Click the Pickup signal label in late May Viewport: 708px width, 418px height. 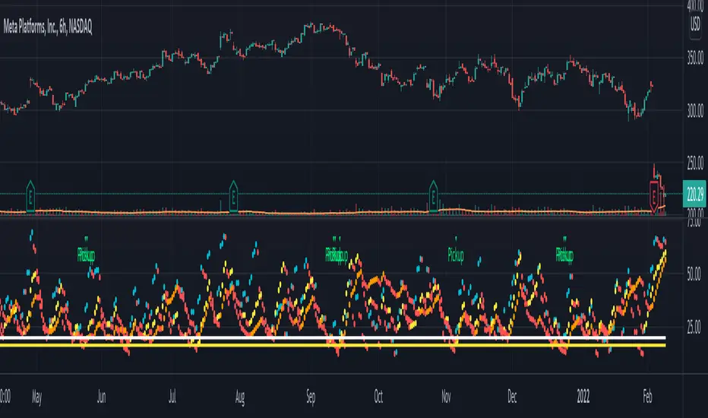(86, 255)
